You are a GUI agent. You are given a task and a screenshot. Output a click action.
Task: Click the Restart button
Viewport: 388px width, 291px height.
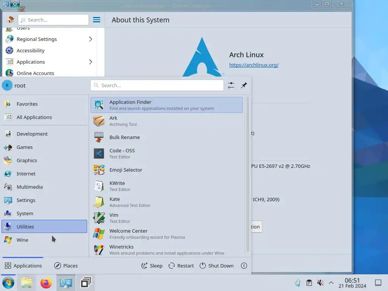[181, 266]
